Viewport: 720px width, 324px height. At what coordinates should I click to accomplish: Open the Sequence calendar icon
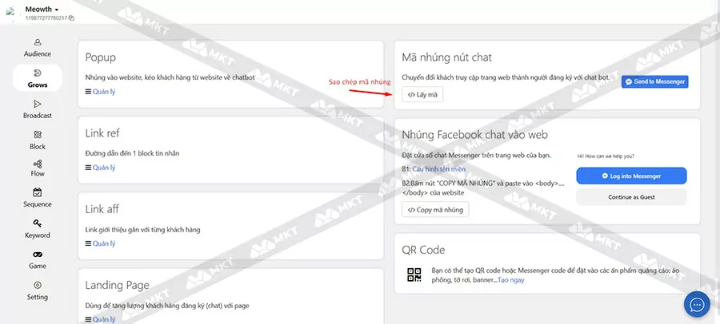pos(38,192)
